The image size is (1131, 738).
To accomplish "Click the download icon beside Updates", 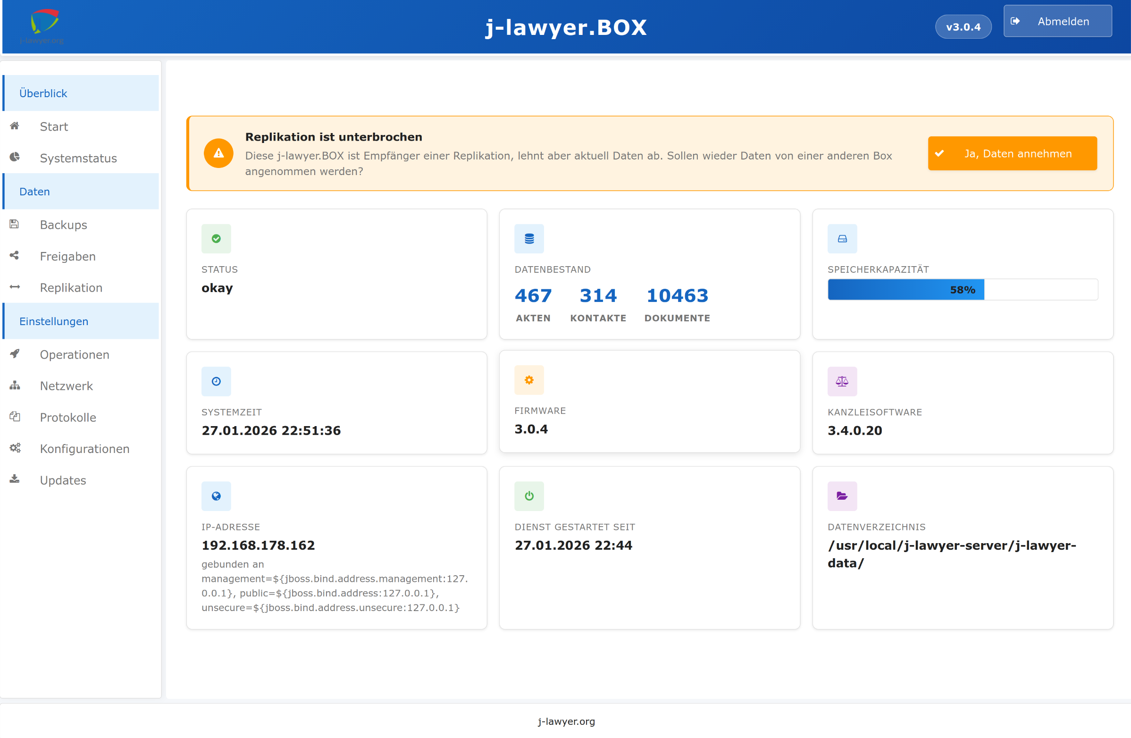I will click(x=15, y=479).
